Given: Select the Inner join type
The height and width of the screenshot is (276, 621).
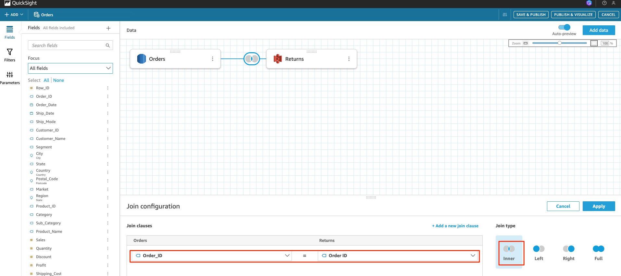Looking at the screenshot, I should tap(509, 252).
